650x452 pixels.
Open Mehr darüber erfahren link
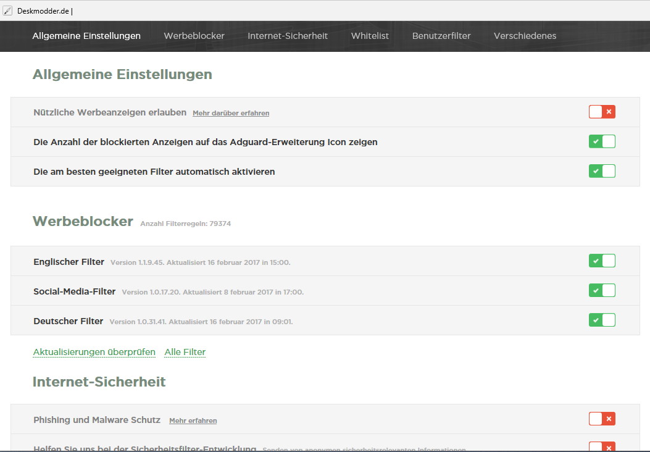click(x=231, y=113)
